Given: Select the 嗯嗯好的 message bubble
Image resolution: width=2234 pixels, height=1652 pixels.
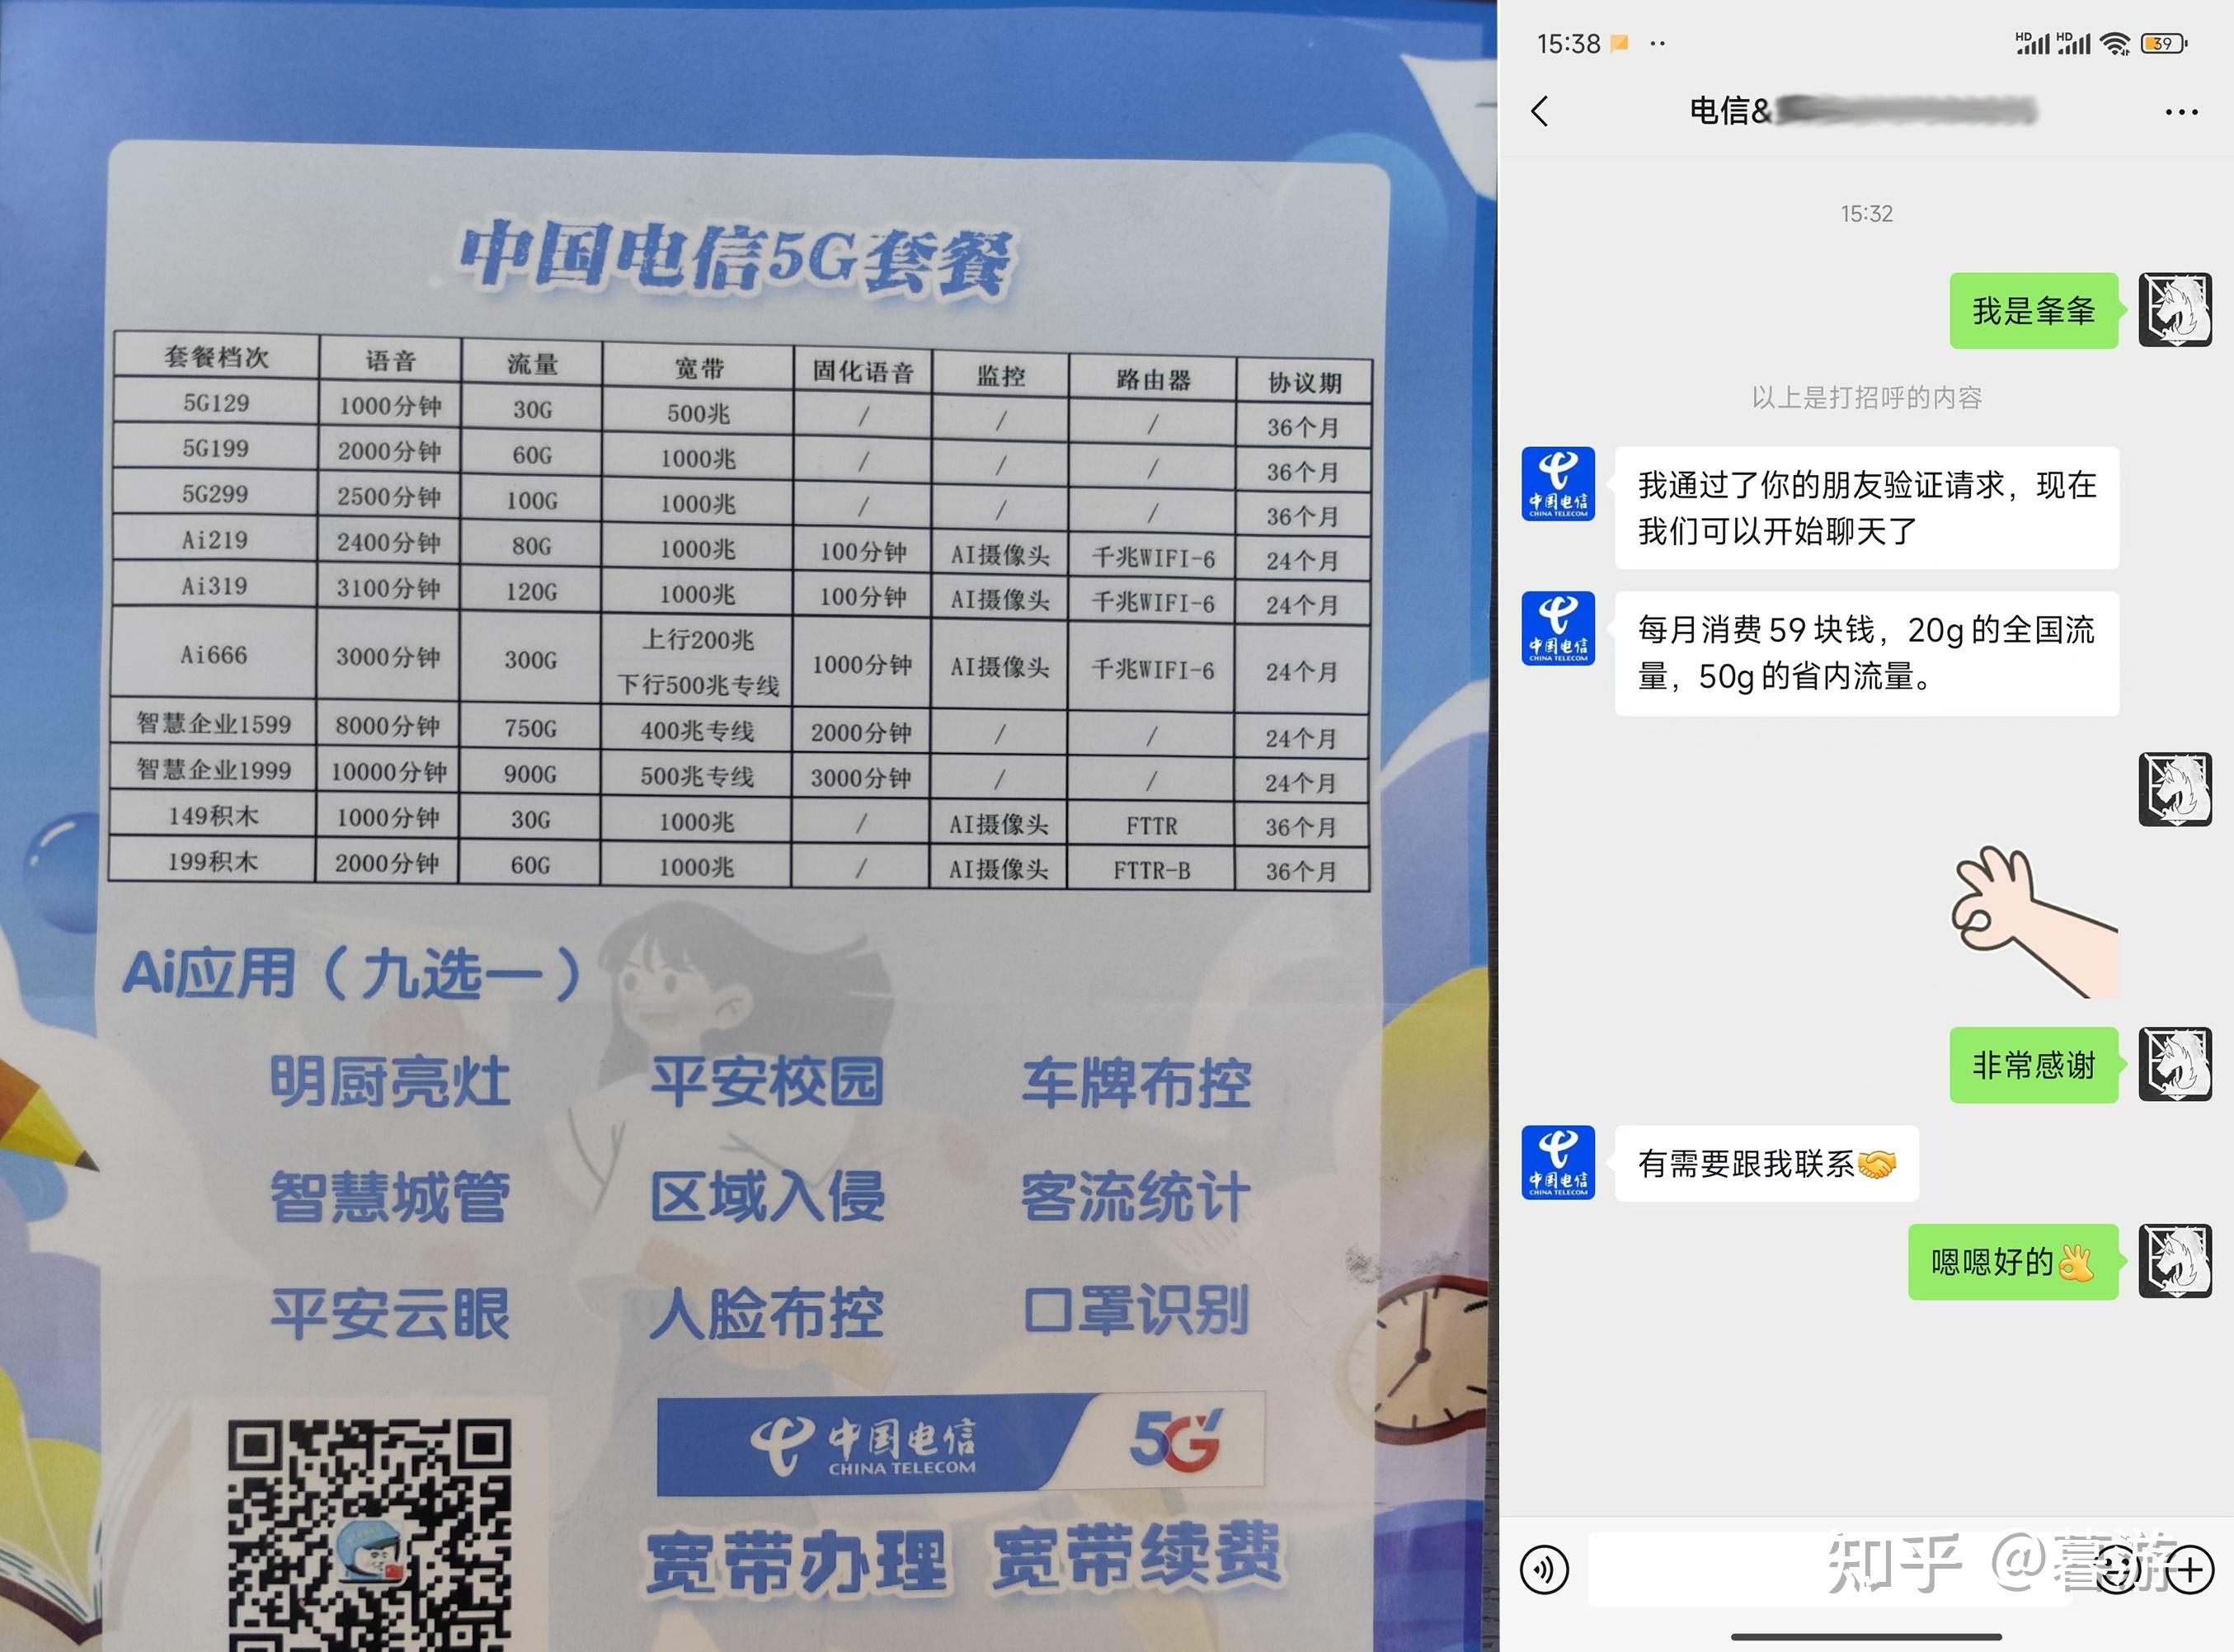Looking at the screenshot, I should click(x=2013, y=1262).
